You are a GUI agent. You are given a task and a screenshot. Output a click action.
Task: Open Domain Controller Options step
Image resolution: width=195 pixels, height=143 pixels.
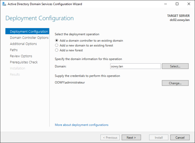pyautogui.click(x=29, y=38)
